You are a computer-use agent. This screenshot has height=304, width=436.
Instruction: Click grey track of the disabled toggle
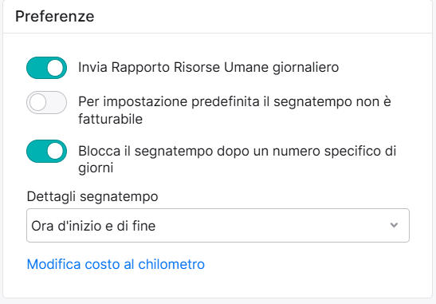point(57,102)
